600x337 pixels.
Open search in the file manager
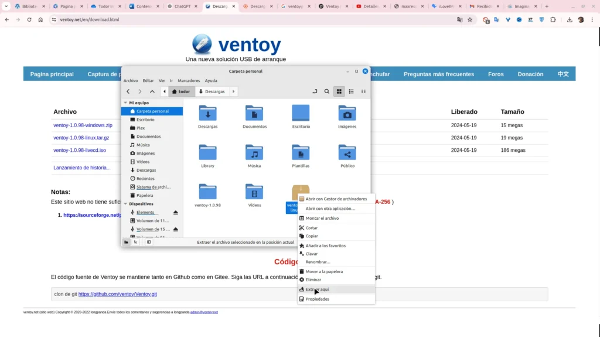[x=327, y=91]
